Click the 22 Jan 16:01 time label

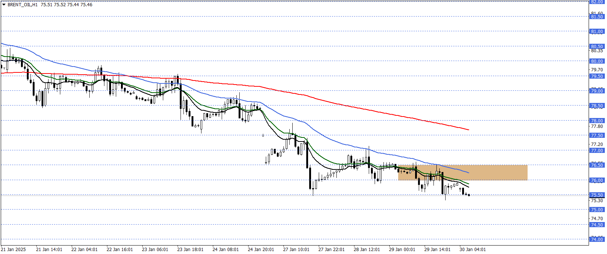coord(120,250)
